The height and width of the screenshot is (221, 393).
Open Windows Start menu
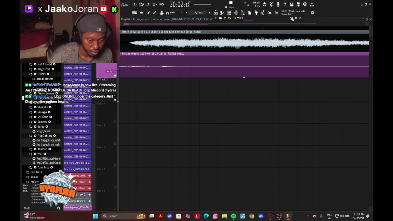click(95, 216)
